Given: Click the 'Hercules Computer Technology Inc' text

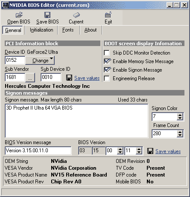Looking at the screenshot, I should tap(47, 86).
